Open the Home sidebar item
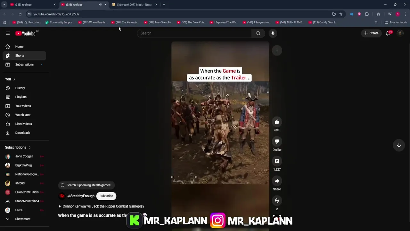 click(x=24, y=47)
